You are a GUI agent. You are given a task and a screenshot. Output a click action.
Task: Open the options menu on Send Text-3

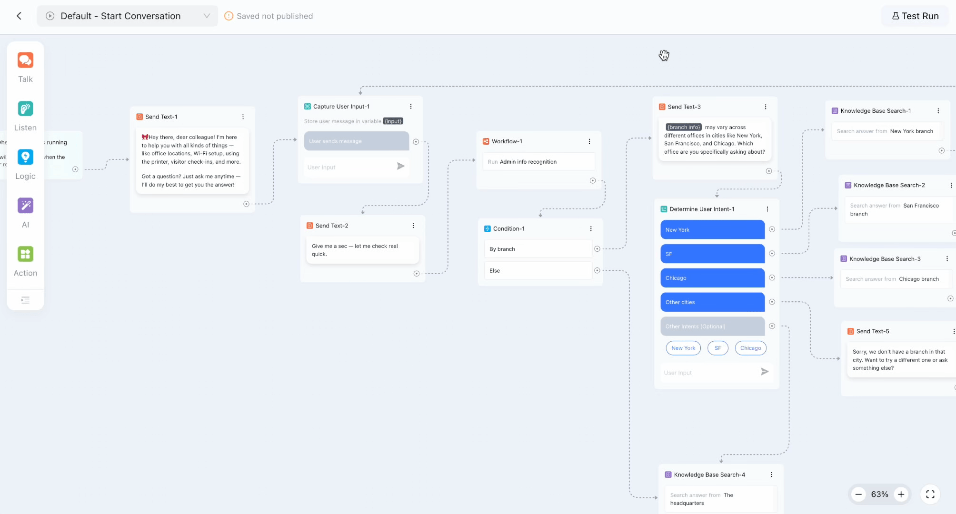point(766,107)
